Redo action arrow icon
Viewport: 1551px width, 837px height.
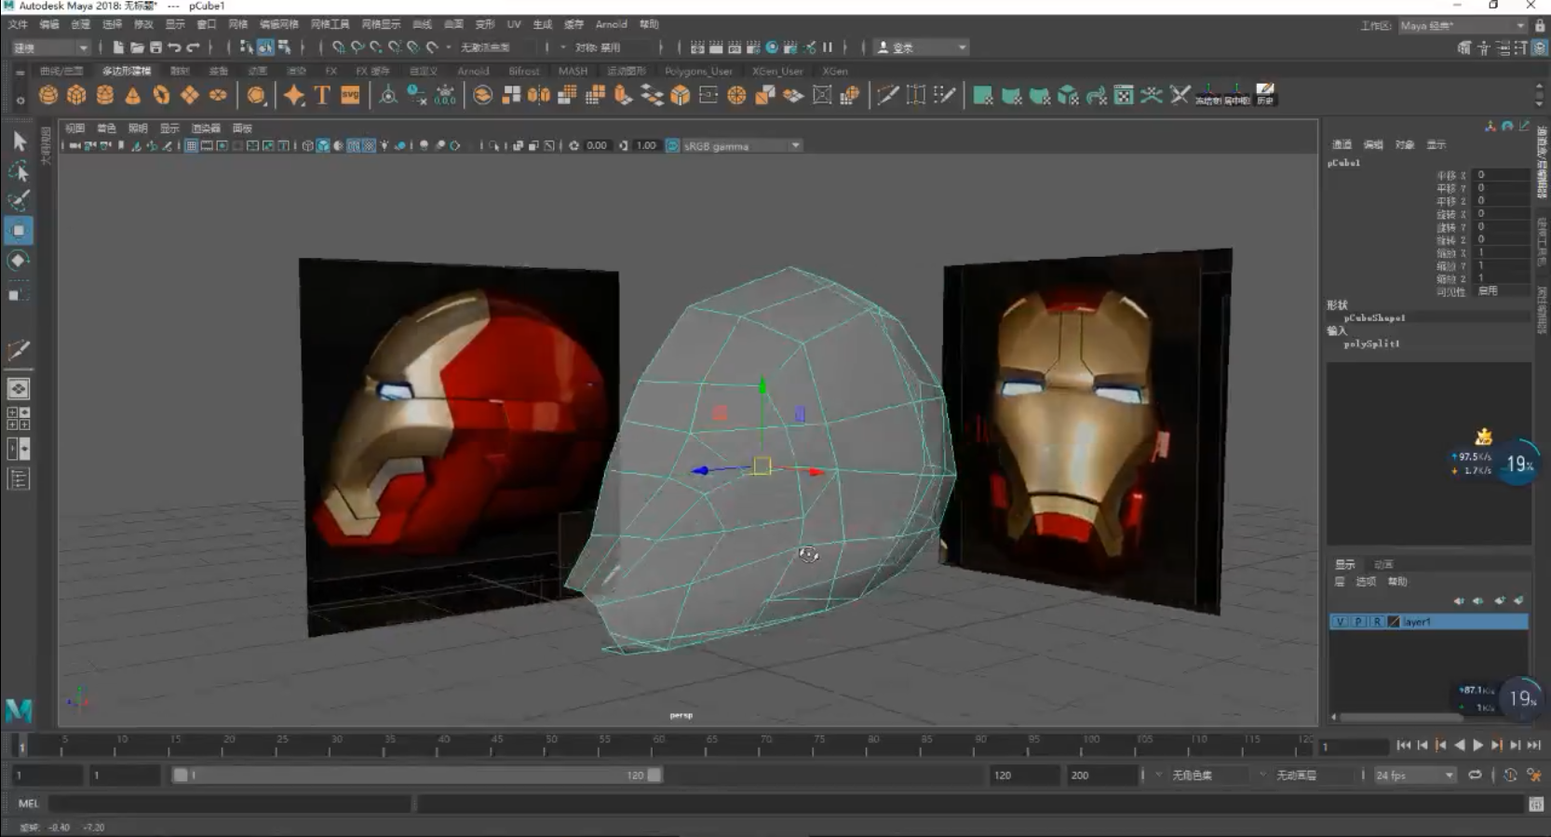click(193, 47)
